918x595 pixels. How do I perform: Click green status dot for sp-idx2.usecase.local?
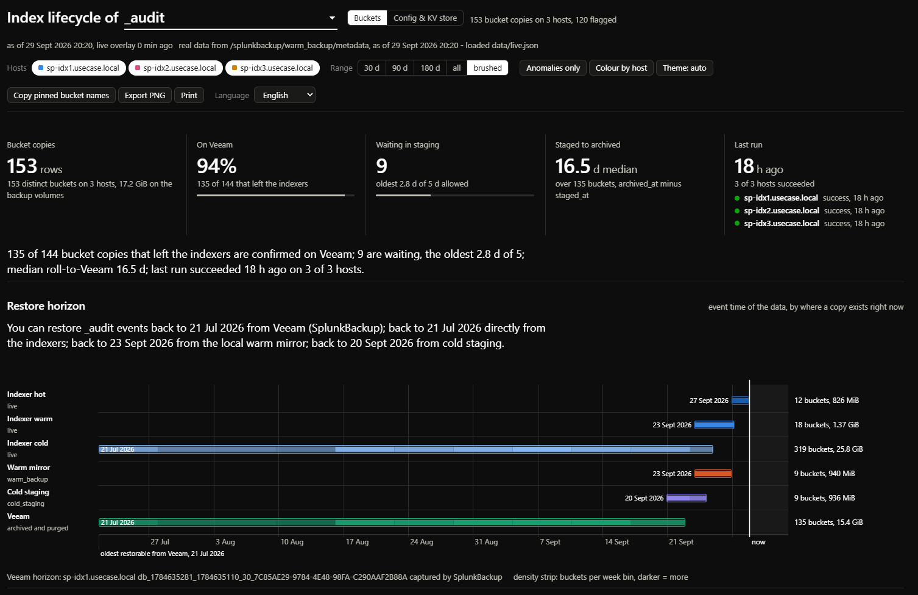(737, 211)
